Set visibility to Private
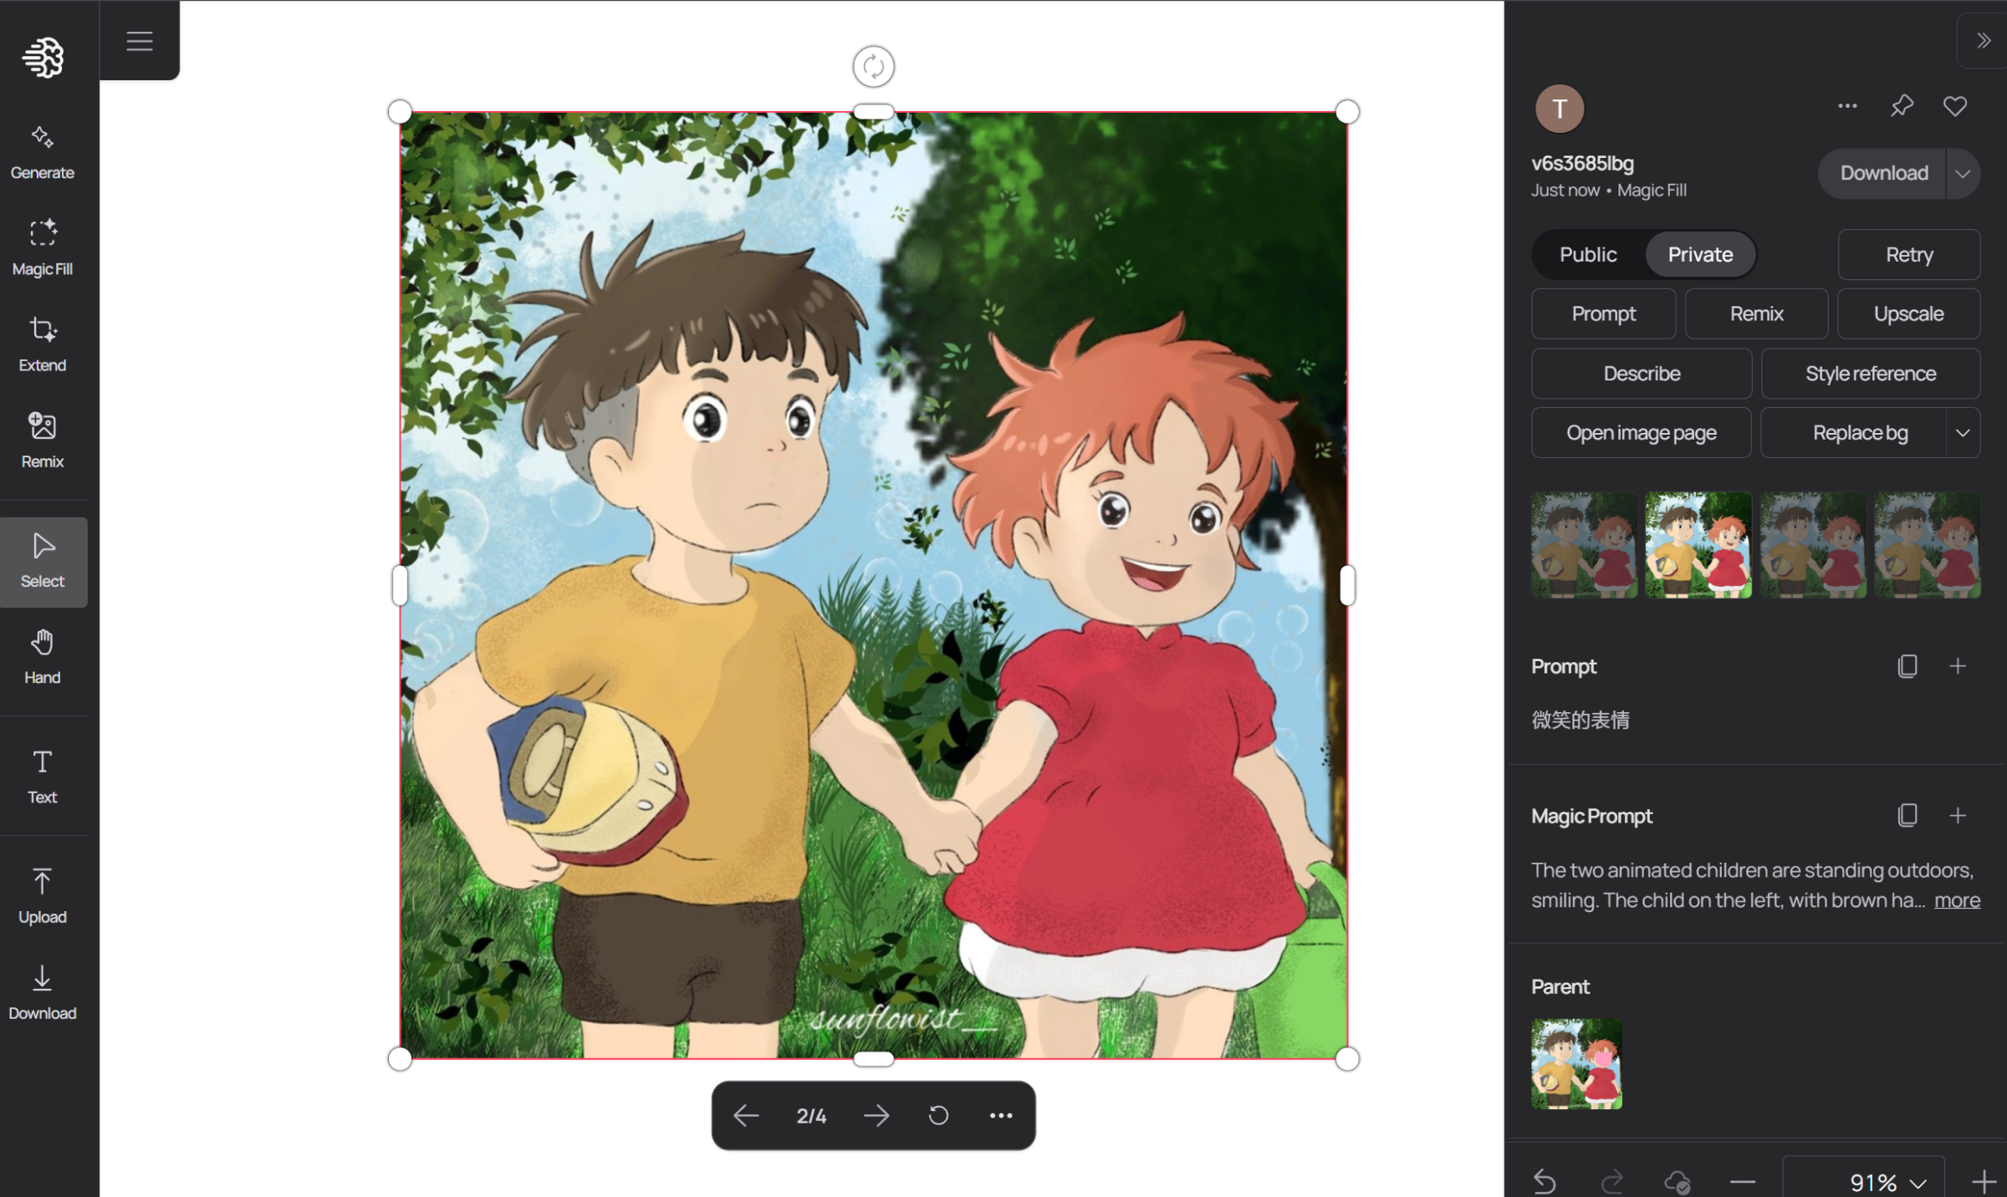This screenshot has height=1197, width=2007. coord(1700,254)
